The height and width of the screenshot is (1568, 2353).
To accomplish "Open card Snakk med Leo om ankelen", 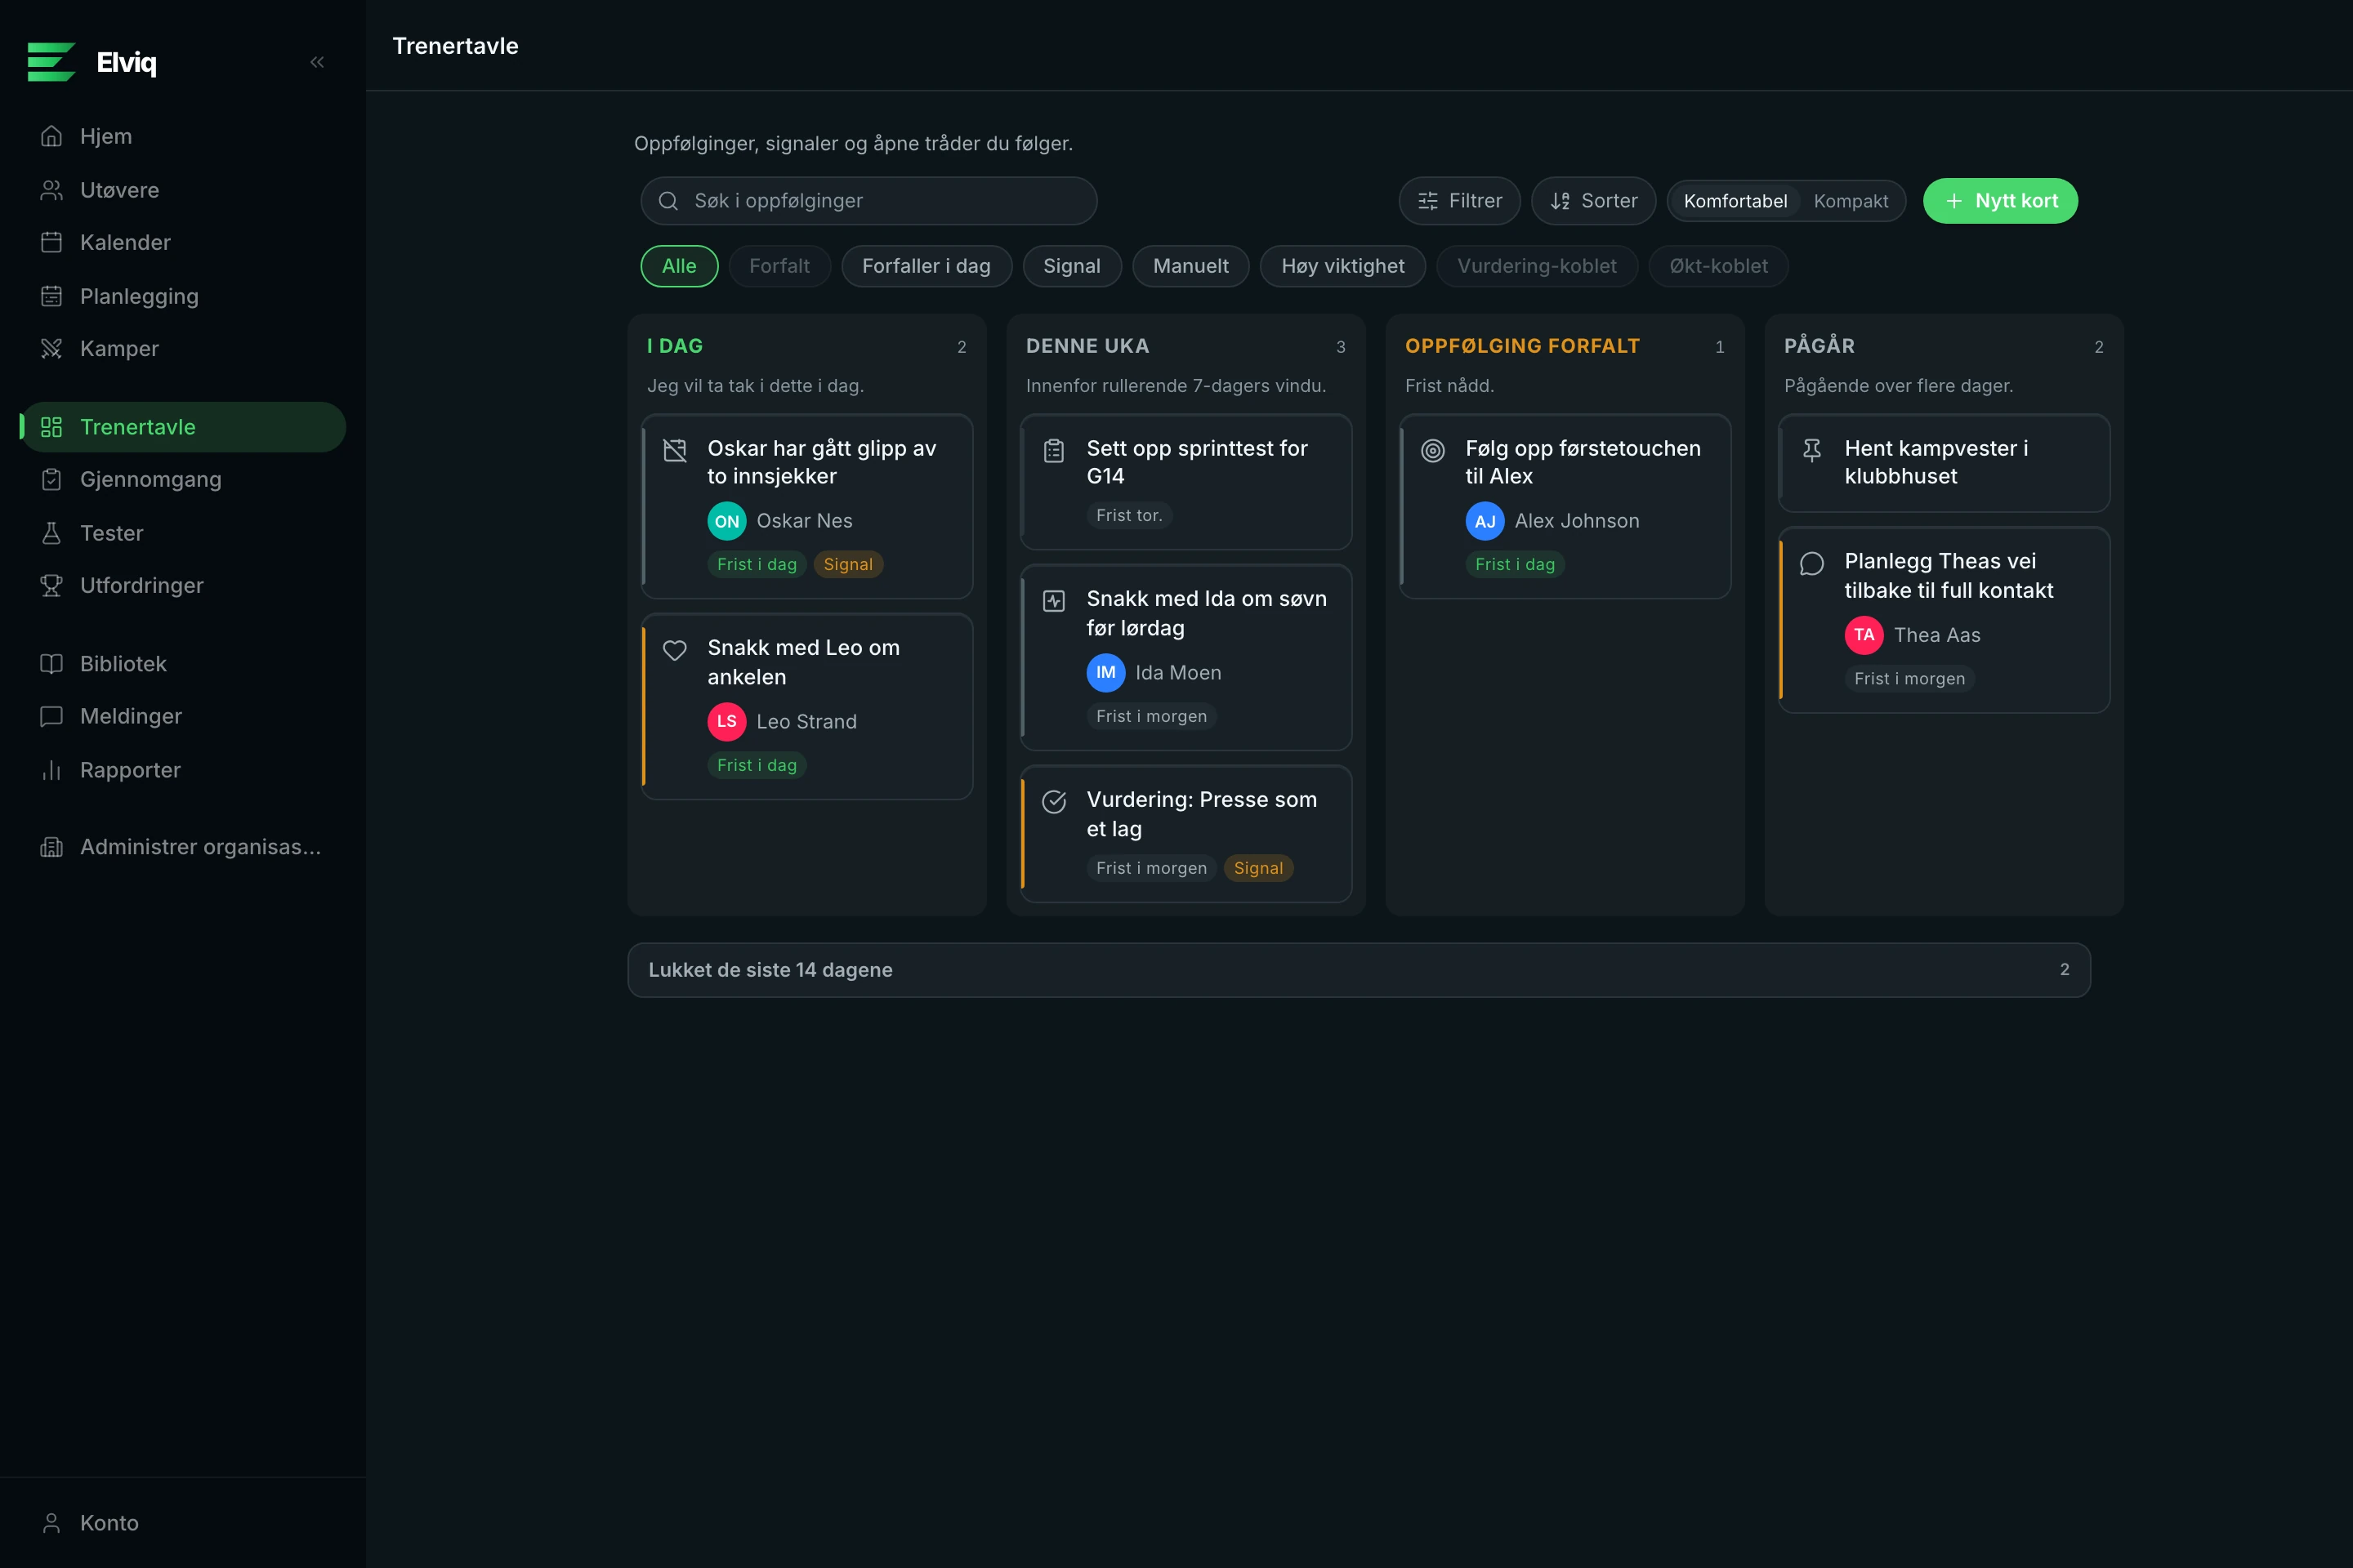I will tap(806, 706).
